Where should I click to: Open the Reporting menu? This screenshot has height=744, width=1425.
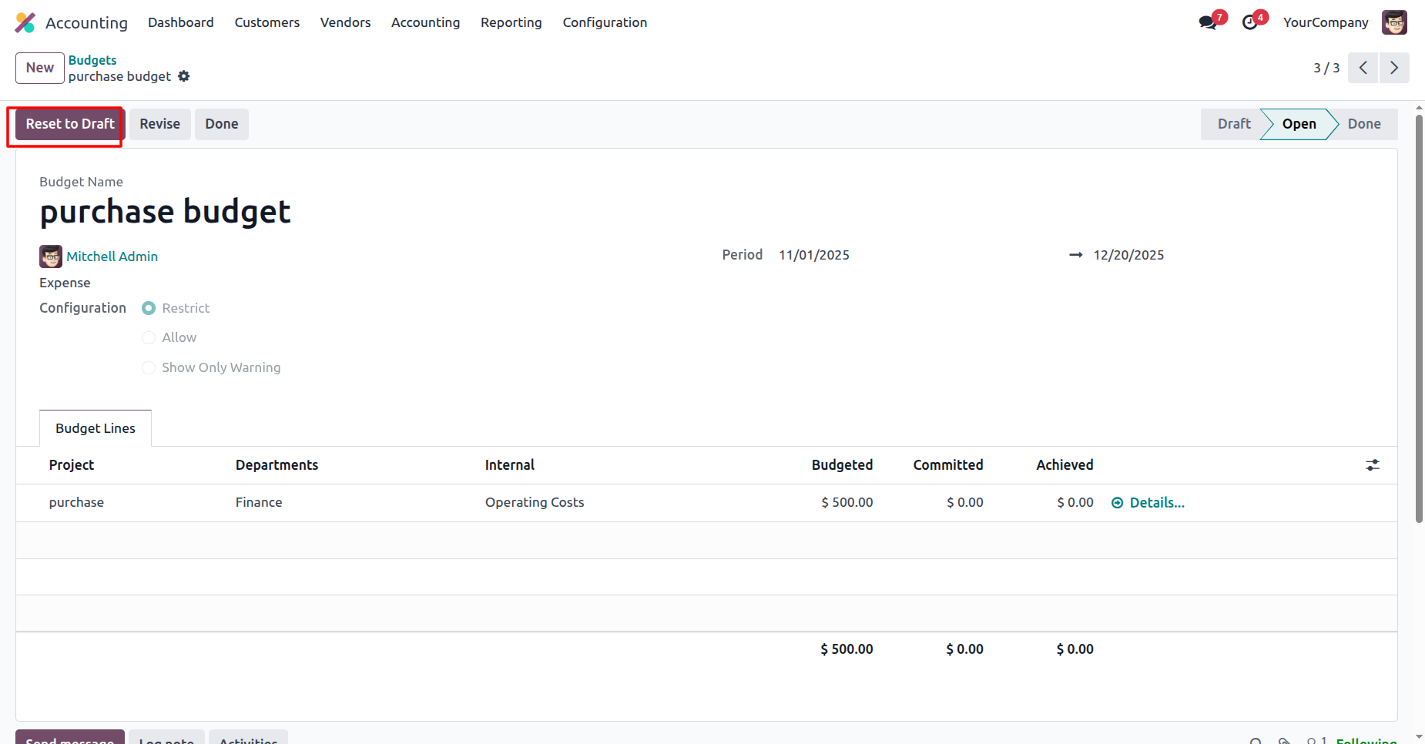511,22
